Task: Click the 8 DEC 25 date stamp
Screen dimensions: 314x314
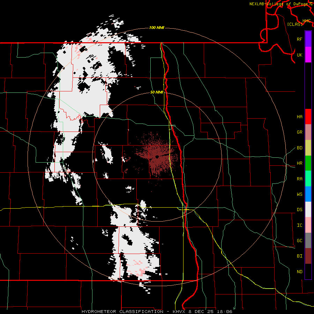Action: (201, 312)
